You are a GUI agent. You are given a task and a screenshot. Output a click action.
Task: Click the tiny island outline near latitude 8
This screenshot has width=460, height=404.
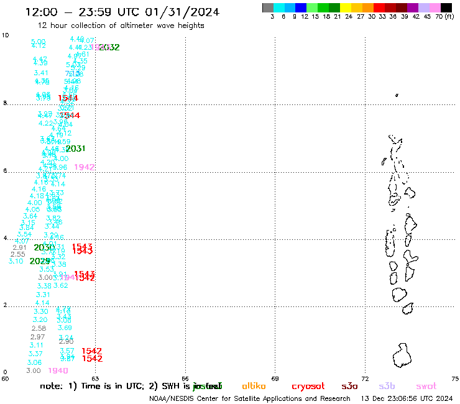point(397,95)
